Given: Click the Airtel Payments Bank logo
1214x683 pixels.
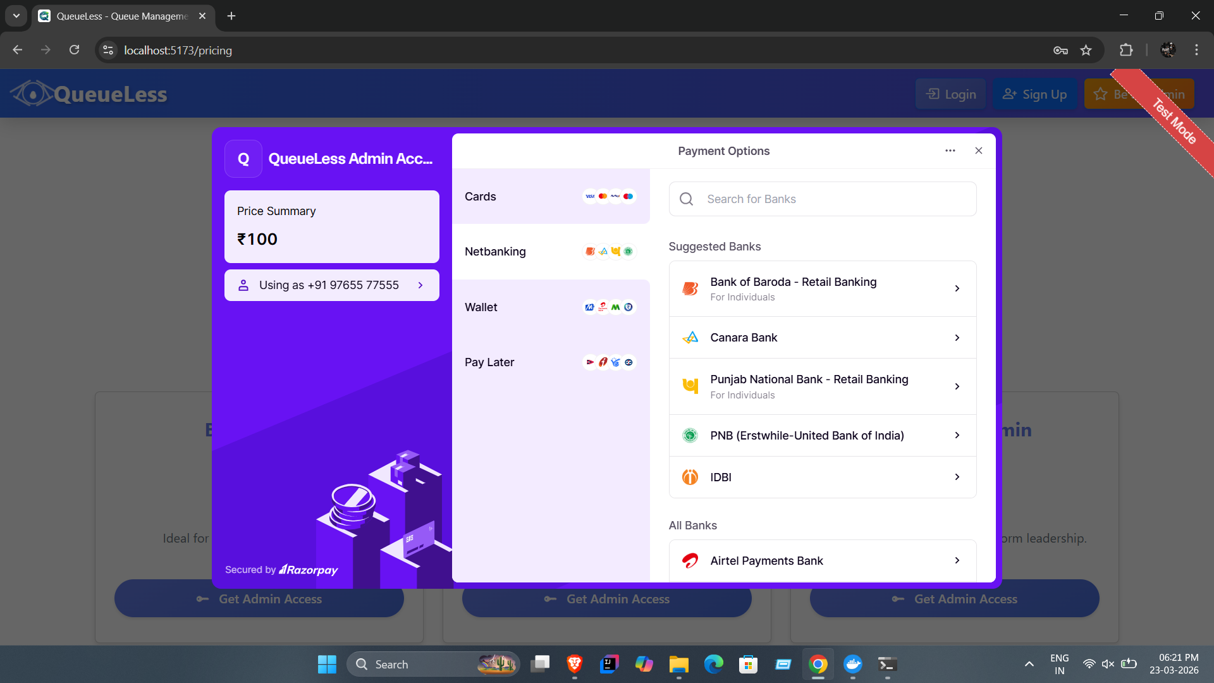Looking at the screenshot, I should (690, 561).
